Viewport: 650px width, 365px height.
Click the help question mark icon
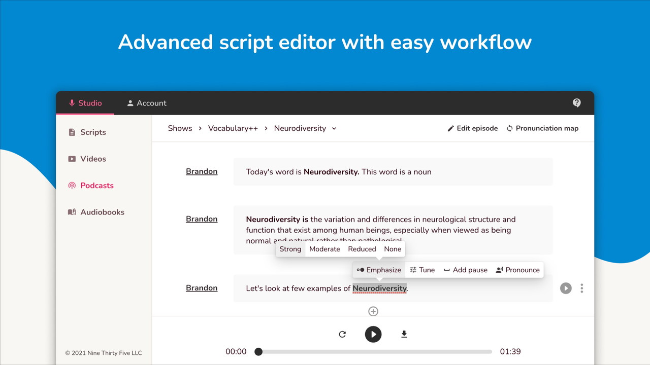[576, 103]
